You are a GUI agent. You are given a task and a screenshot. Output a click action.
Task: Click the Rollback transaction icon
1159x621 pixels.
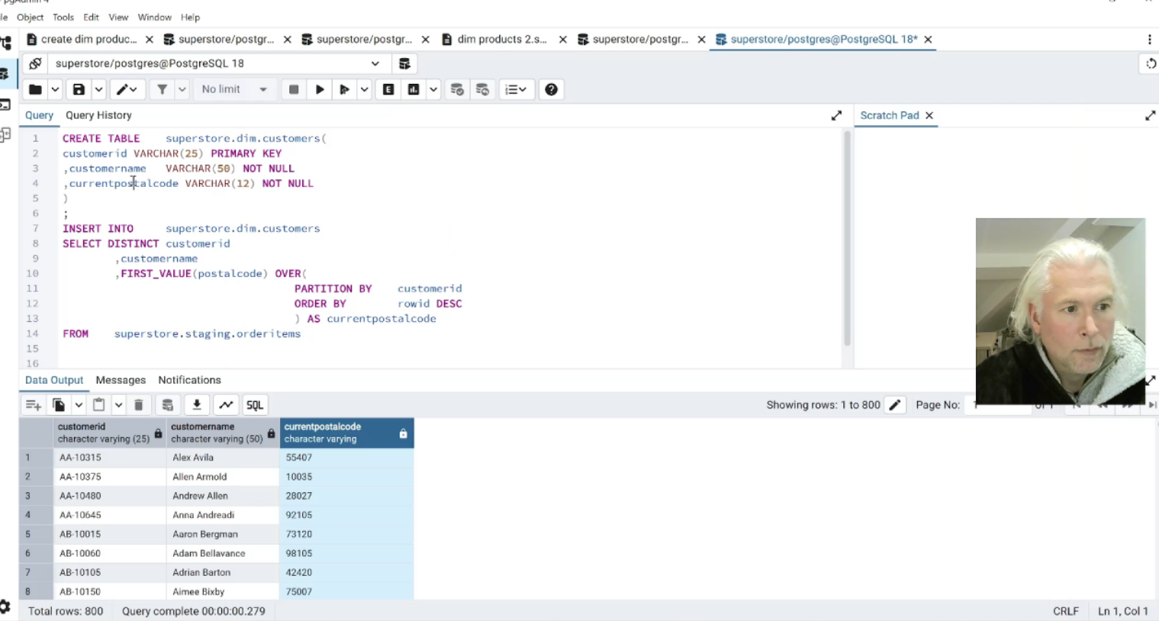coord(482,89)
